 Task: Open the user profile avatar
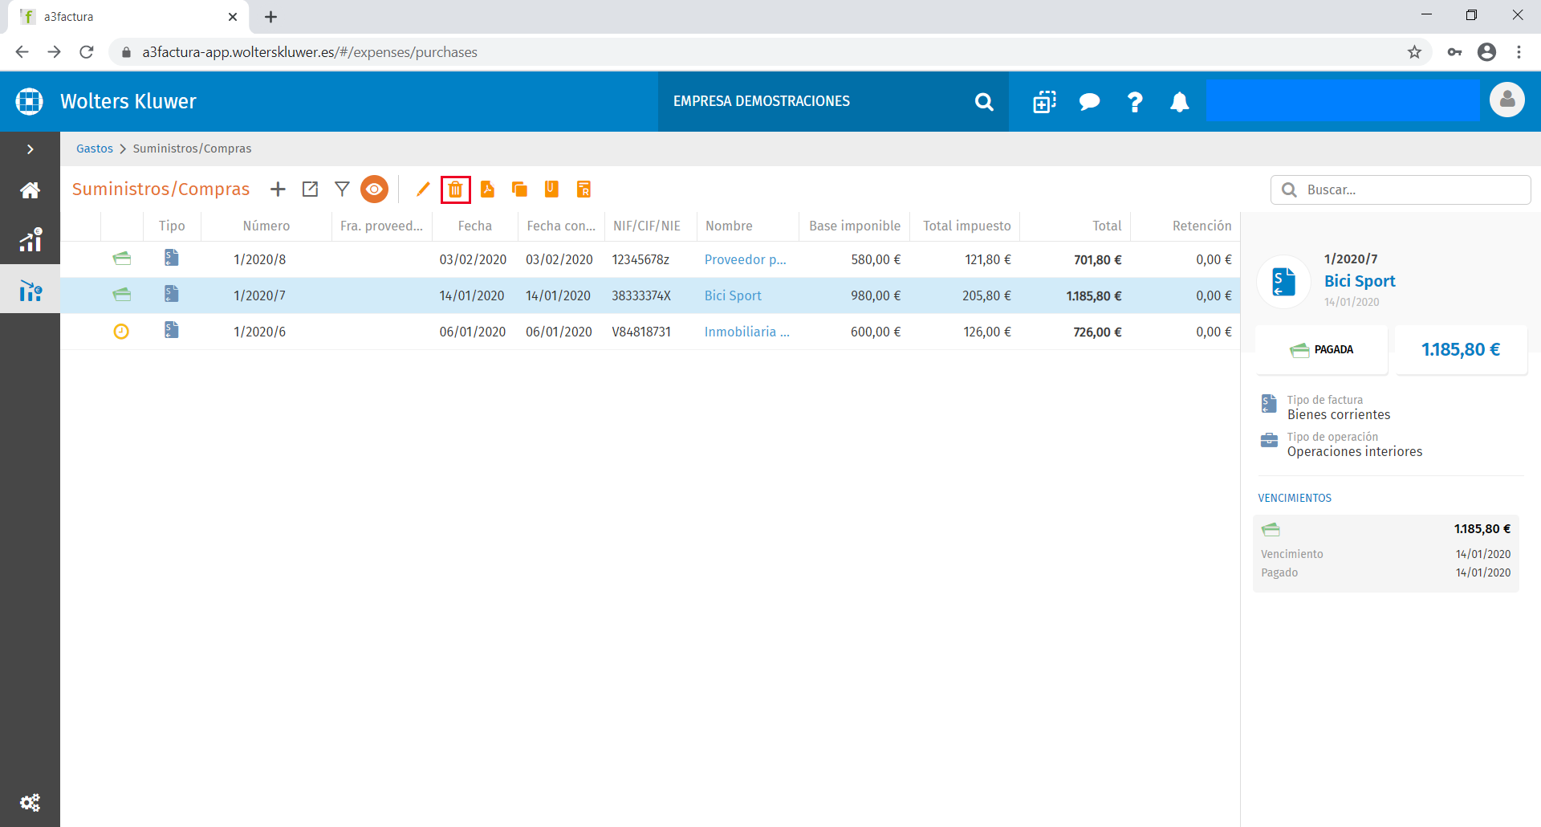(1507, 100)
